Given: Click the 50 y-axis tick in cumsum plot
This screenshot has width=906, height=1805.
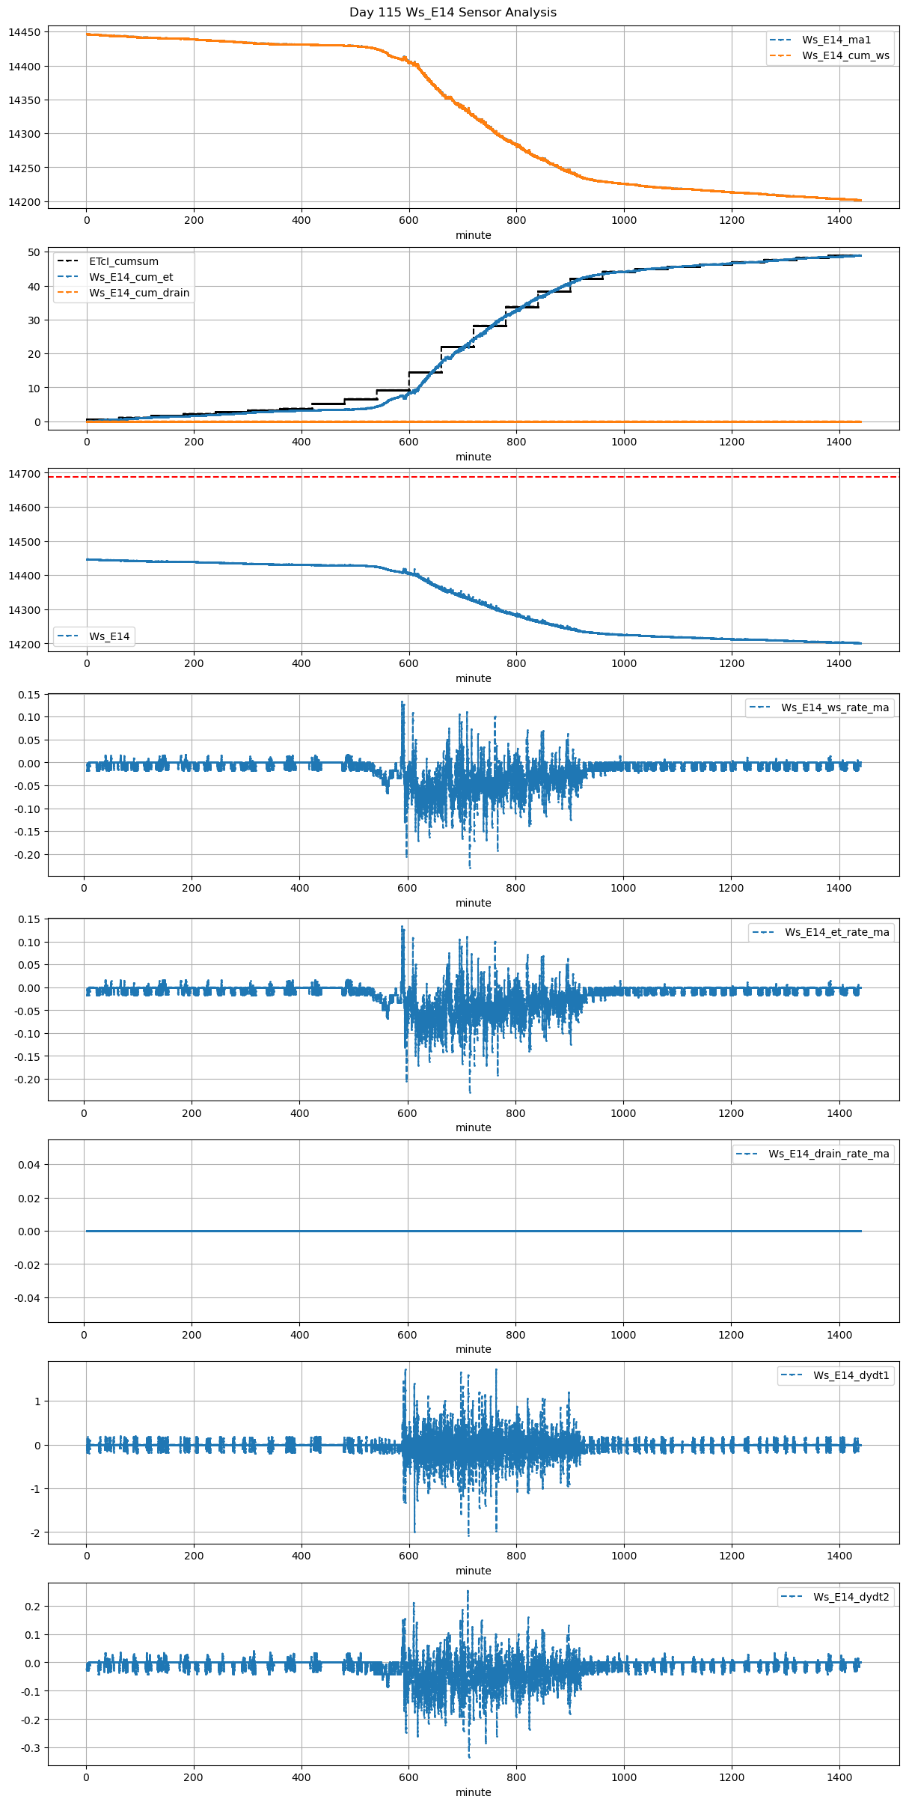Looking at the screenshot, I should (34, 252).
